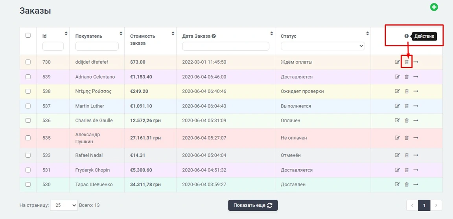Screen dimensions: 453x219
Task: Delete Fryderyk Chopin order 531
Action: coord(407,170)
